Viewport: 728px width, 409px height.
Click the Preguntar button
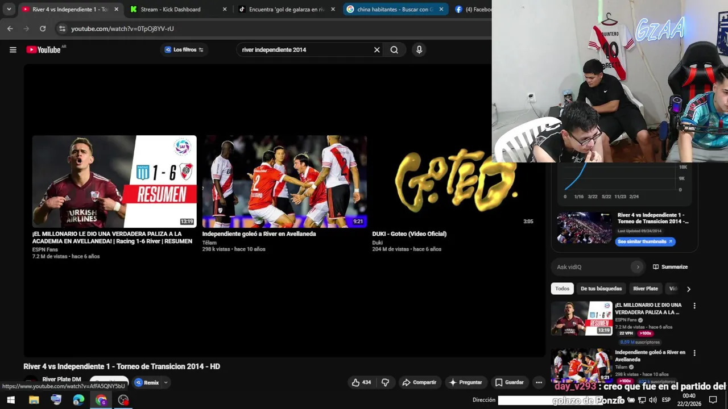pos(465,382)
